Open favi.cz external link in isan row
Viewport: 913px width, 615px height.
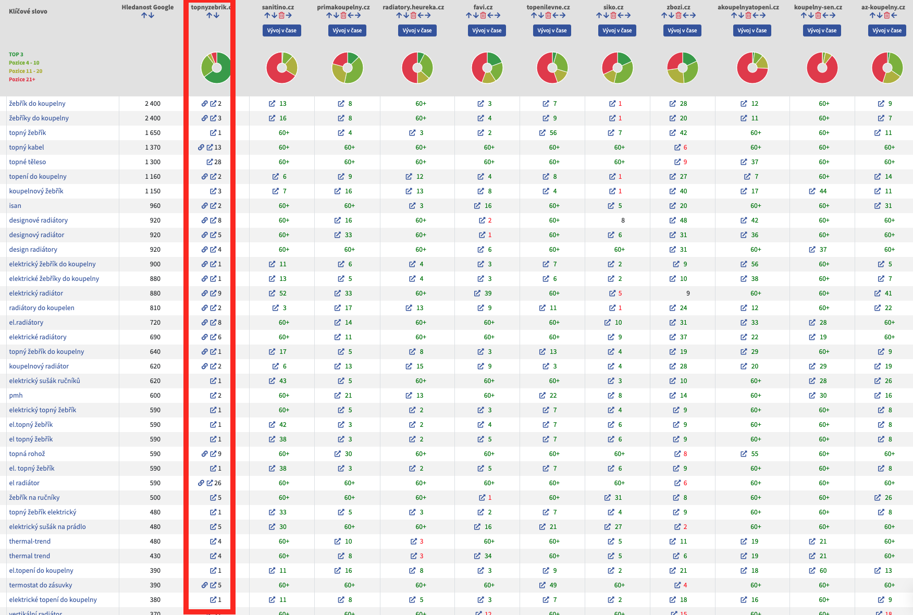click(477, 206)
